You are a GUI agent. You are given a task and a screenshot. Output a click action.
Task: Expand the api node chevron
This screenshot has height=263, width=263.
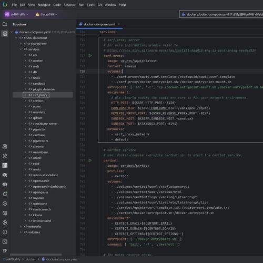point(25,55)
